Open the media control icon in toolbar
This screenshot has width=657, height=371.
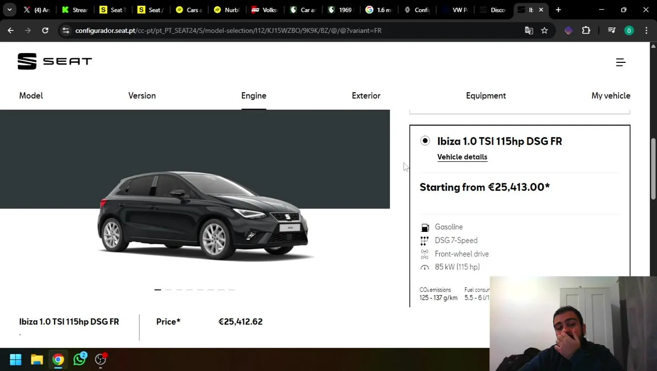[612, 30]
